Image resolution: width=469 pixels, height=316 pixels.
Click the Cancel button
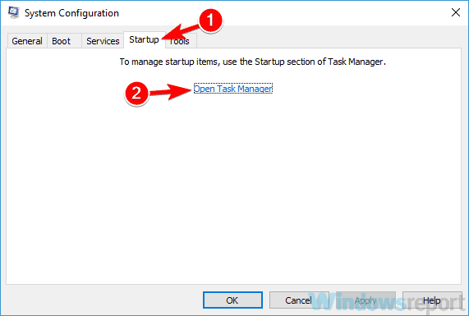click(299, 300)
